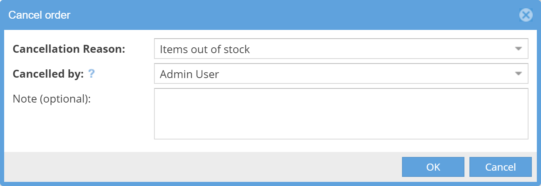Click the gap between label and reason dropdown
541x186 pixels.
(139, 49)
